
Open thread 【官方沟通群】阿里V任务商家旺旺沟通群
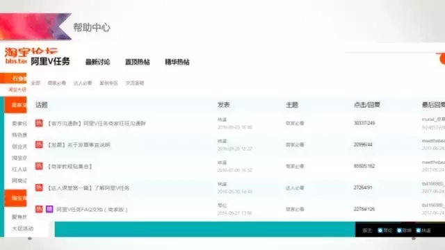click(96, 124)
